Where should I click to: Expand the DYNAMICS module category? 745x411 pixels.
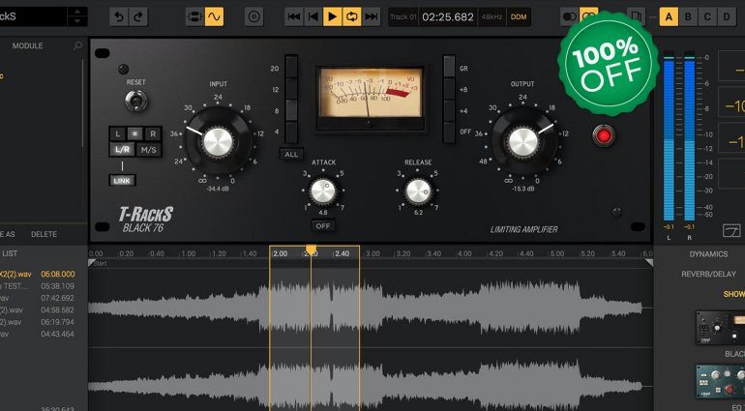pos(708,254)
